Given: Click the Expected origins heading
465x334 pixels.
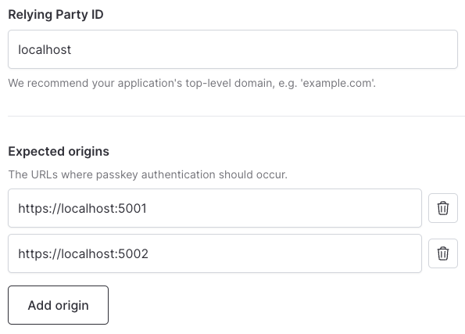Looking at the screenshot, I should click(x=59, y=152).
